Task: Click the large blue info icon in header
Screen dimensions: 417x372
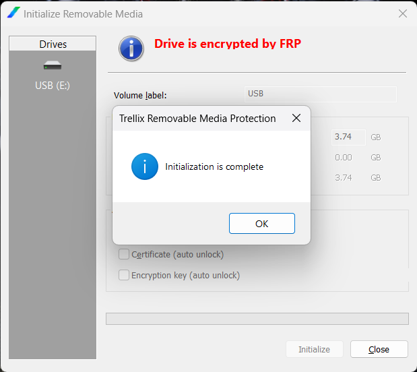Action: point(131,49)
